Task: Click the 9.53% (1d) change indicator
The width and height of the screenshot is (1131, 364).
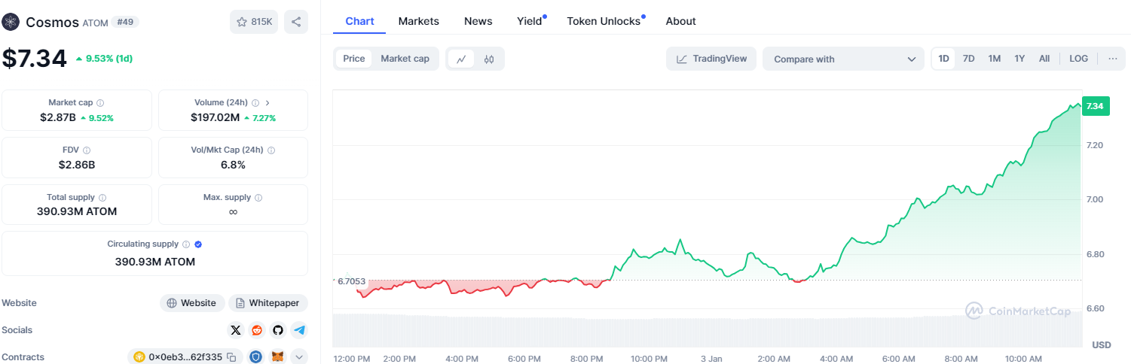Action: (104, 58)
